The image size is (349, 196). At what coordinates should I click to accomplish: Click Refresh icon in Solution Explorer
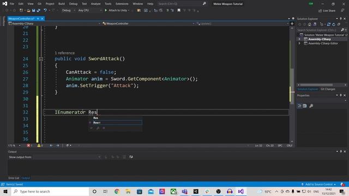334,24
